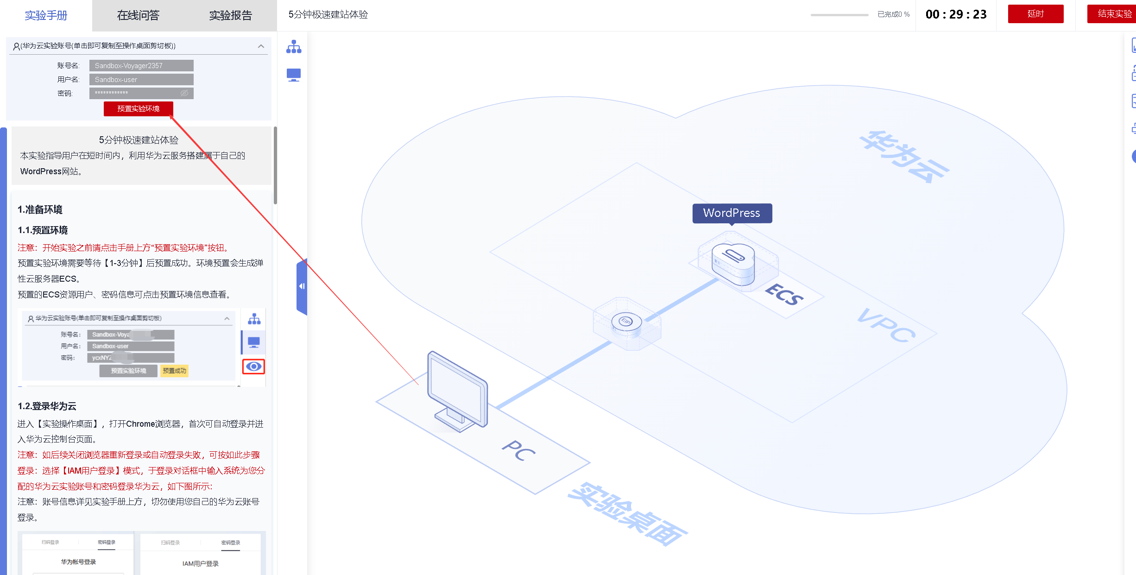Open the topology diagram sidebar icon
The image size is (1136, 575).
294,47
